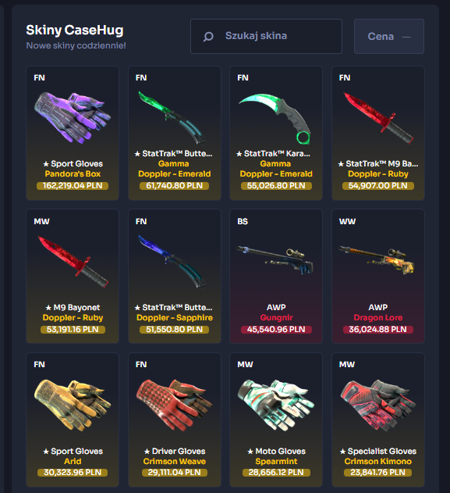Viewport: 450px width, 493px height.
Task: Click the 162,219.04 PLN price badge
Action: tap(73, 186)
